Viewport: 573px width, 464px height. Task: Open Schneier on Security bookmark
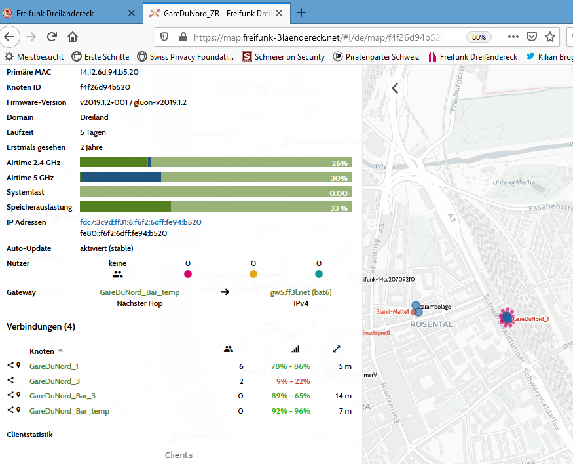(x=284, y=56)
